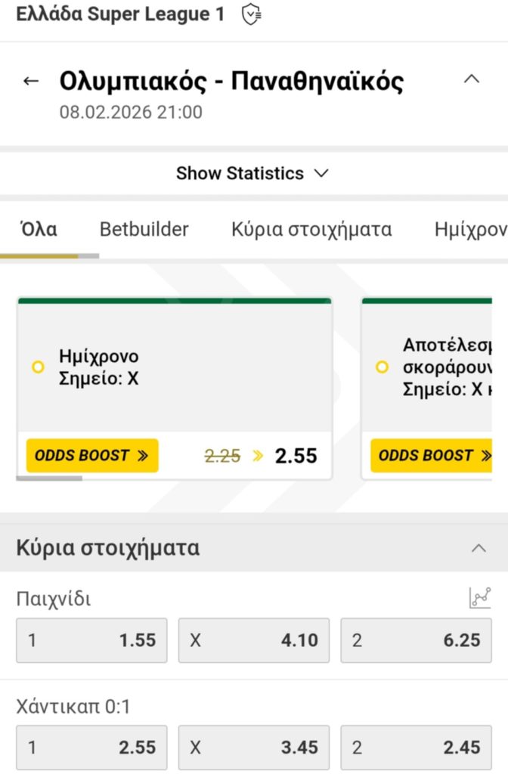The width and height of the screenshot is (508, 774).
Task: Select home win odds 1.55
Action: [x=91, y=640]
